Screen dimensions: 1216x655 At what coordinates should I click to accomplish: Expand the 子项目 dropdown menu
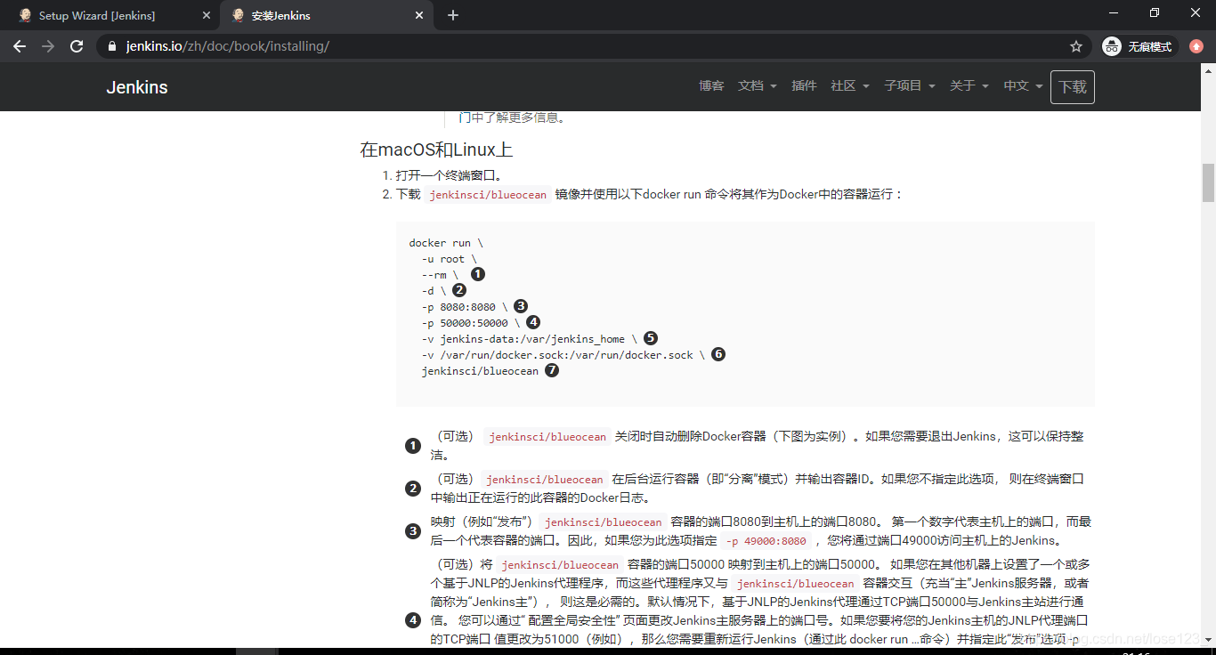[910, 86]
